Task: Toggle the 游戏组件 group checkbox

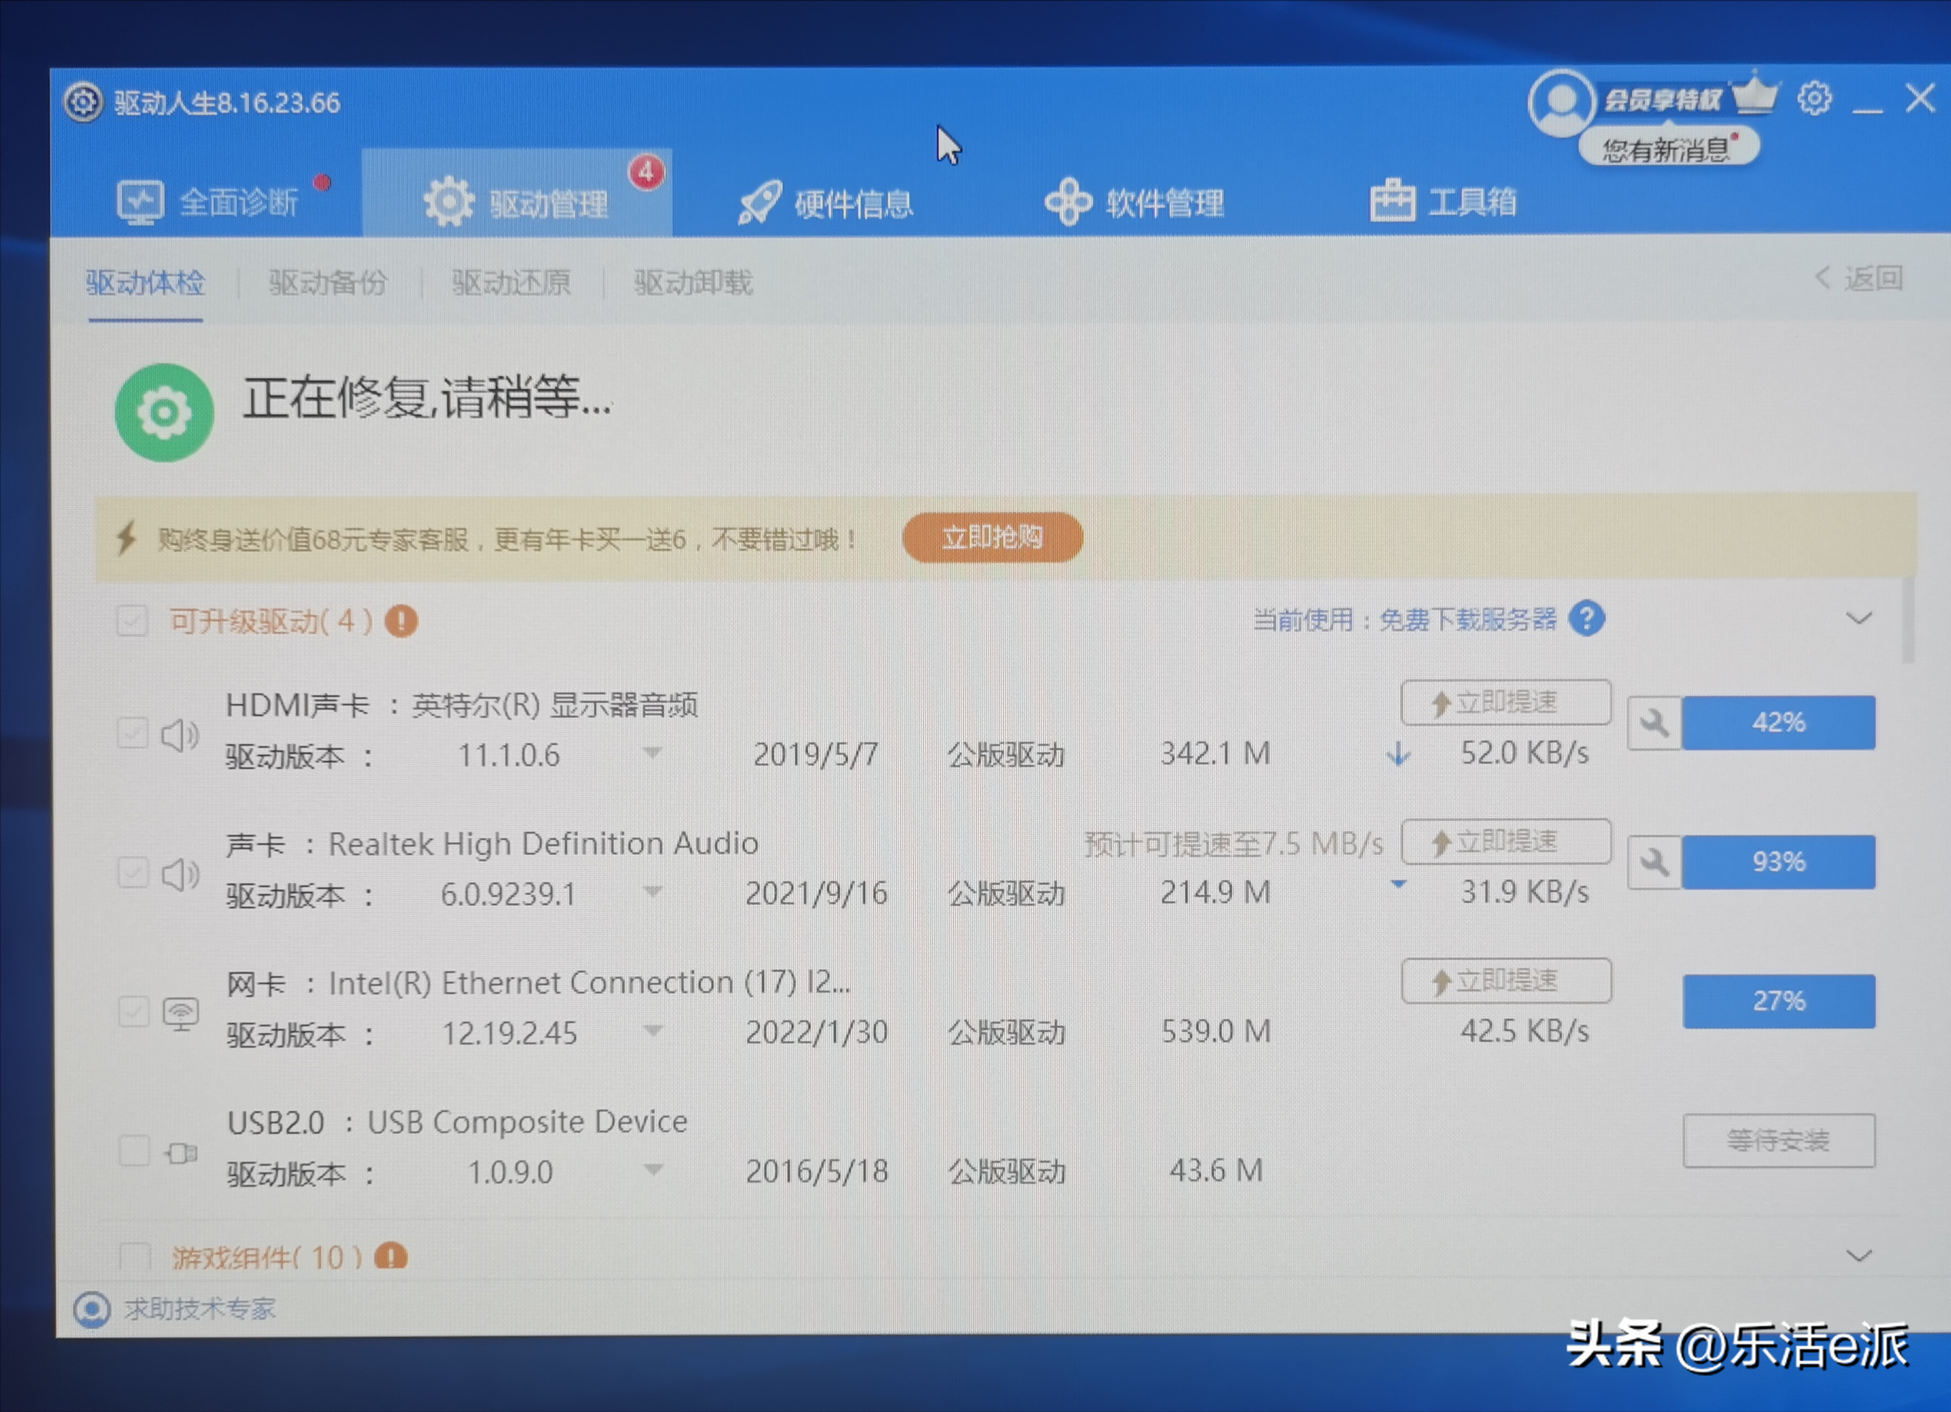Action: pos(134,1257)
